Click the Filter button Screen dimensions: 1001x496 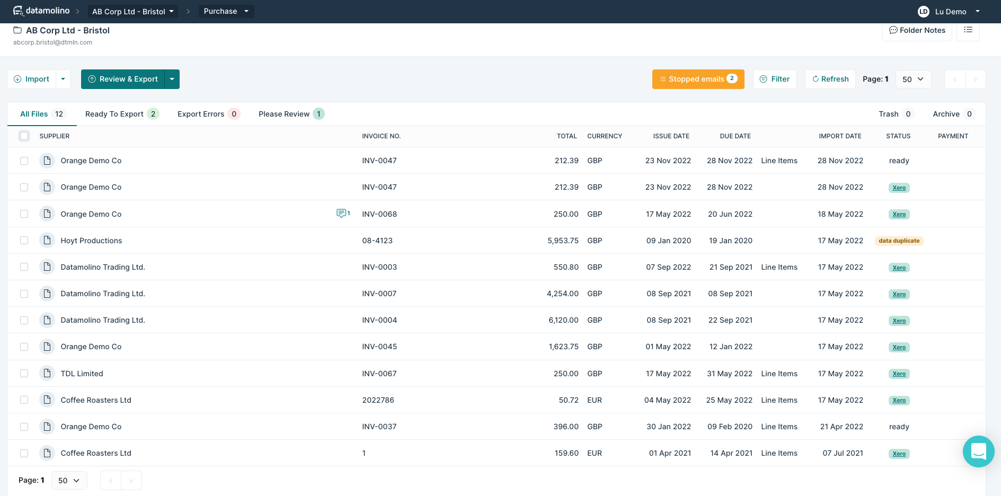[x=775, y=79]
